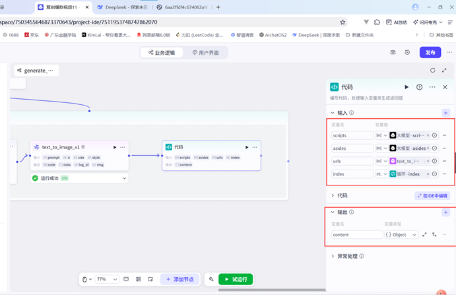Viewport: 456px width, 295px height.
Task: Open version history icon near 发布
Action: (407, 52)
